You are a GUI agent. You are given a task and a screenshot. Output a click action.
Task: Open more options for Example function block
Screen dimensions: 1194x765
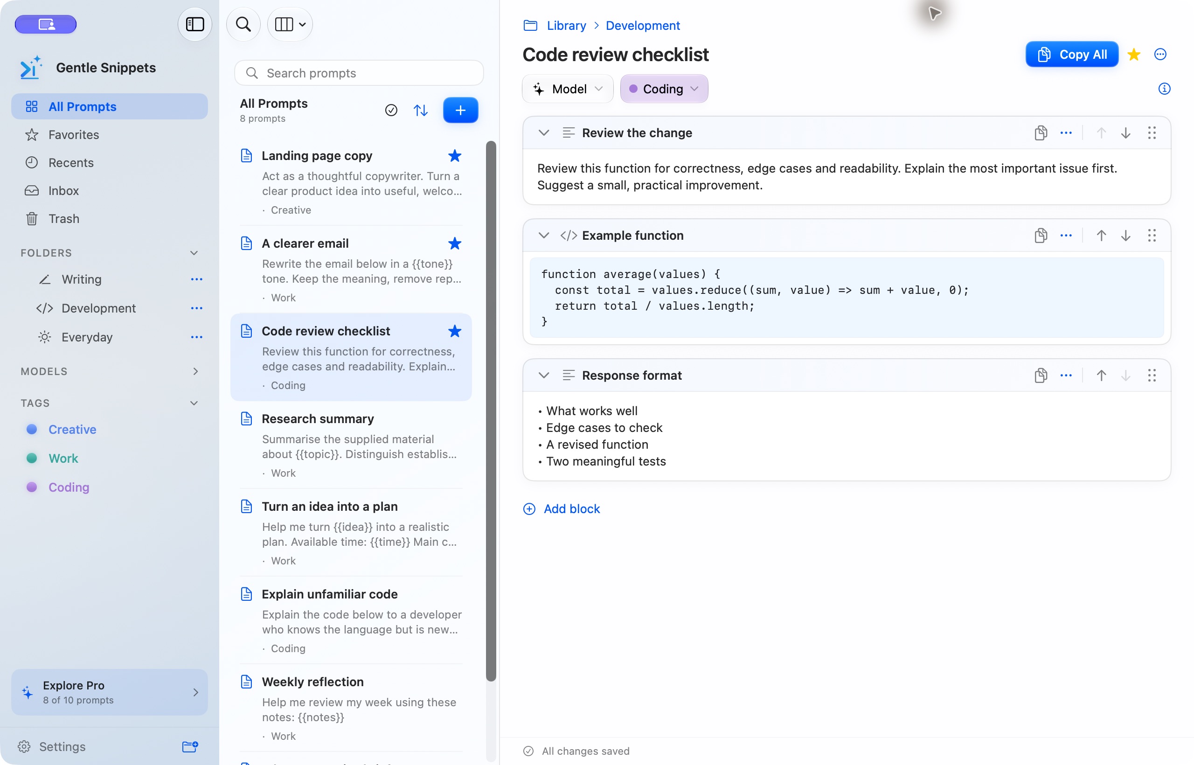[1066, 236]
